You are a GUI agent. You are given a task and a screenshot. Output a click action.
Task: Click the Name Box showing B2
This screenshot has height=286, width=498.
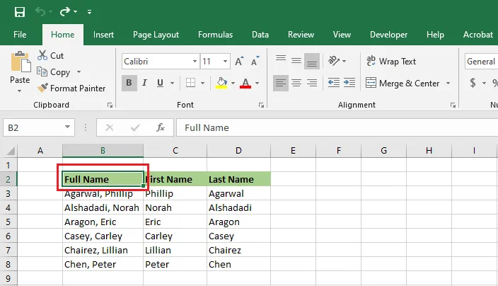pyautogui.click(x=34, y=127)
